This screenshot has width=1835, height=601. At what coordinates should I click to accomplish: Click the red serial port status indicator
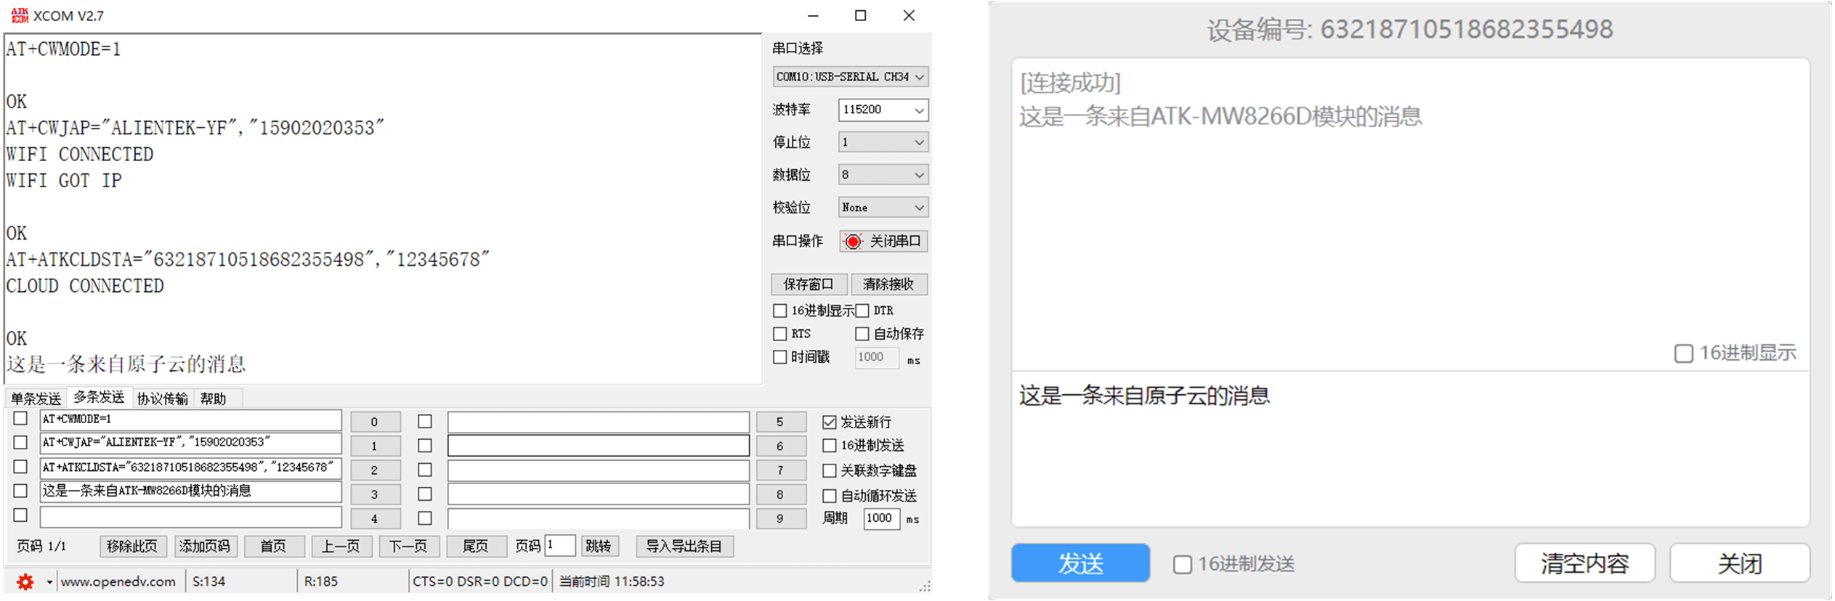(853, 241)
